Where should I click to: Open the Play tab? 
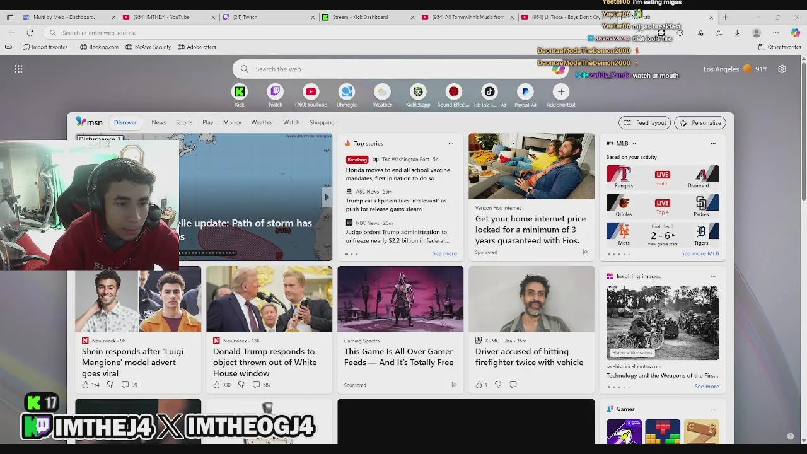(x=207, y=122)
